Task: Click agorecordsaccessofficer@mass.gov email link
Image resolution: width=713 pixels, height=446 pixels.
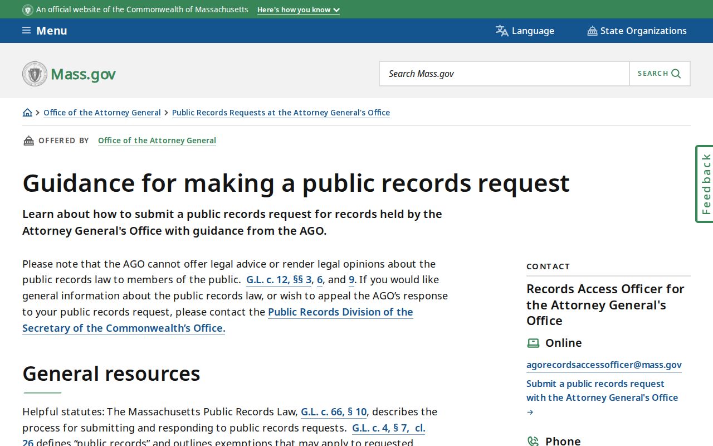Action: coord(604,365)
